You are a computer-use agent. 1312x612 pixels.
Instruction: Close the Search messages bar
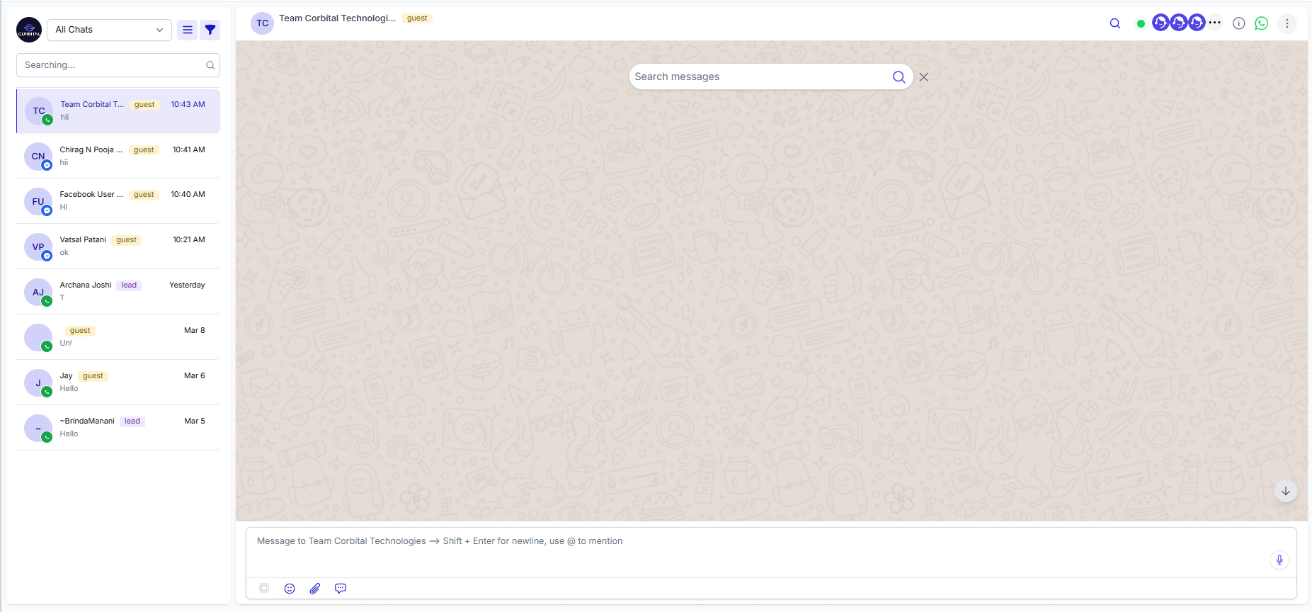pos(924,77)
